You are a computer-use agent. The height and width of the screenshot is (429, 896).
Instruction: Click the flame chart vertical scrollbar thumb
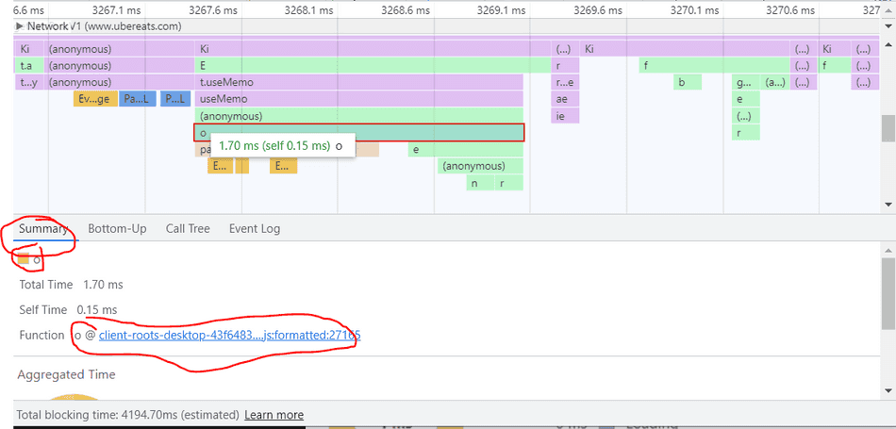tap(888, 128)
